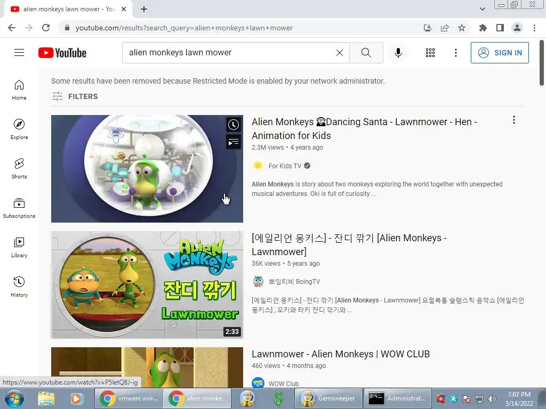Open YouTube settings three-dot menu
The image size is (546, 409).
click(x=455, y=53)
